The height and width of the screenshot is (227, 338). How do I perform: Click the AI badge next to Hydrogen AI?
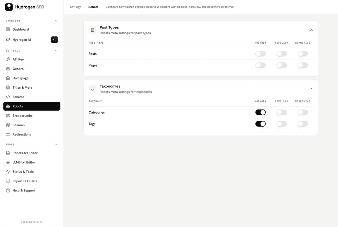(54, 40)
